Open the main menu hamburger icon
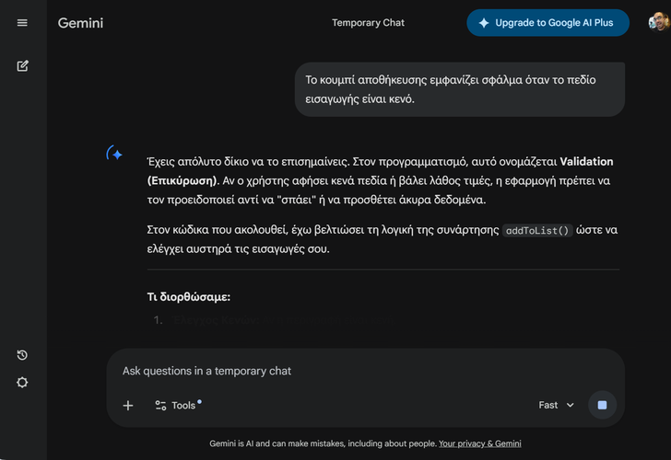Screen dimensions: 671x460 coord(22,23)
